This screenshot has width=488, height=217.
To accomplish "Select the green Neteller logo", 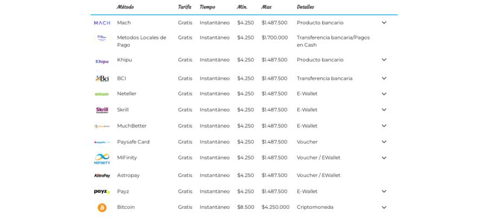I will pos(102,94).
